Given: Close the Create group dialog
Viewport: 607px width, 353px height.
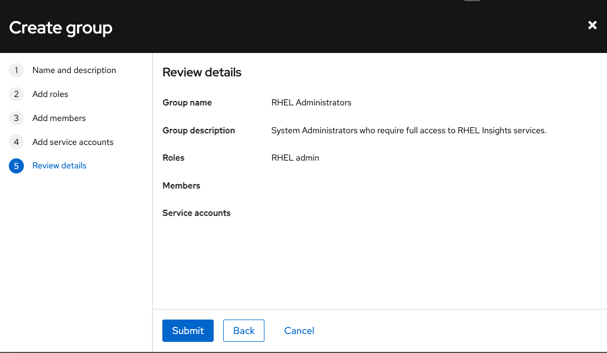Looking at the screenshot, I should (x=592, y=26).
